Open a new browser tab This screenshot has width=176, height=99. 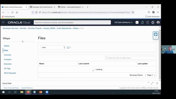87,7
